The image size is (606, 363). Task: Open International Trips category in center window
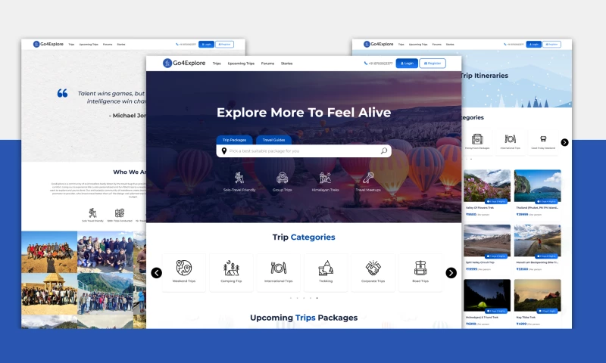[x=278, y=272]
